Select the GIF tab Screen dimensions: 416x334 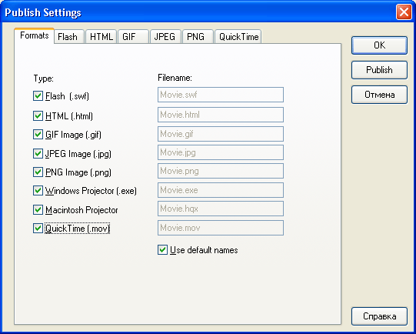(x=133, y=37)
